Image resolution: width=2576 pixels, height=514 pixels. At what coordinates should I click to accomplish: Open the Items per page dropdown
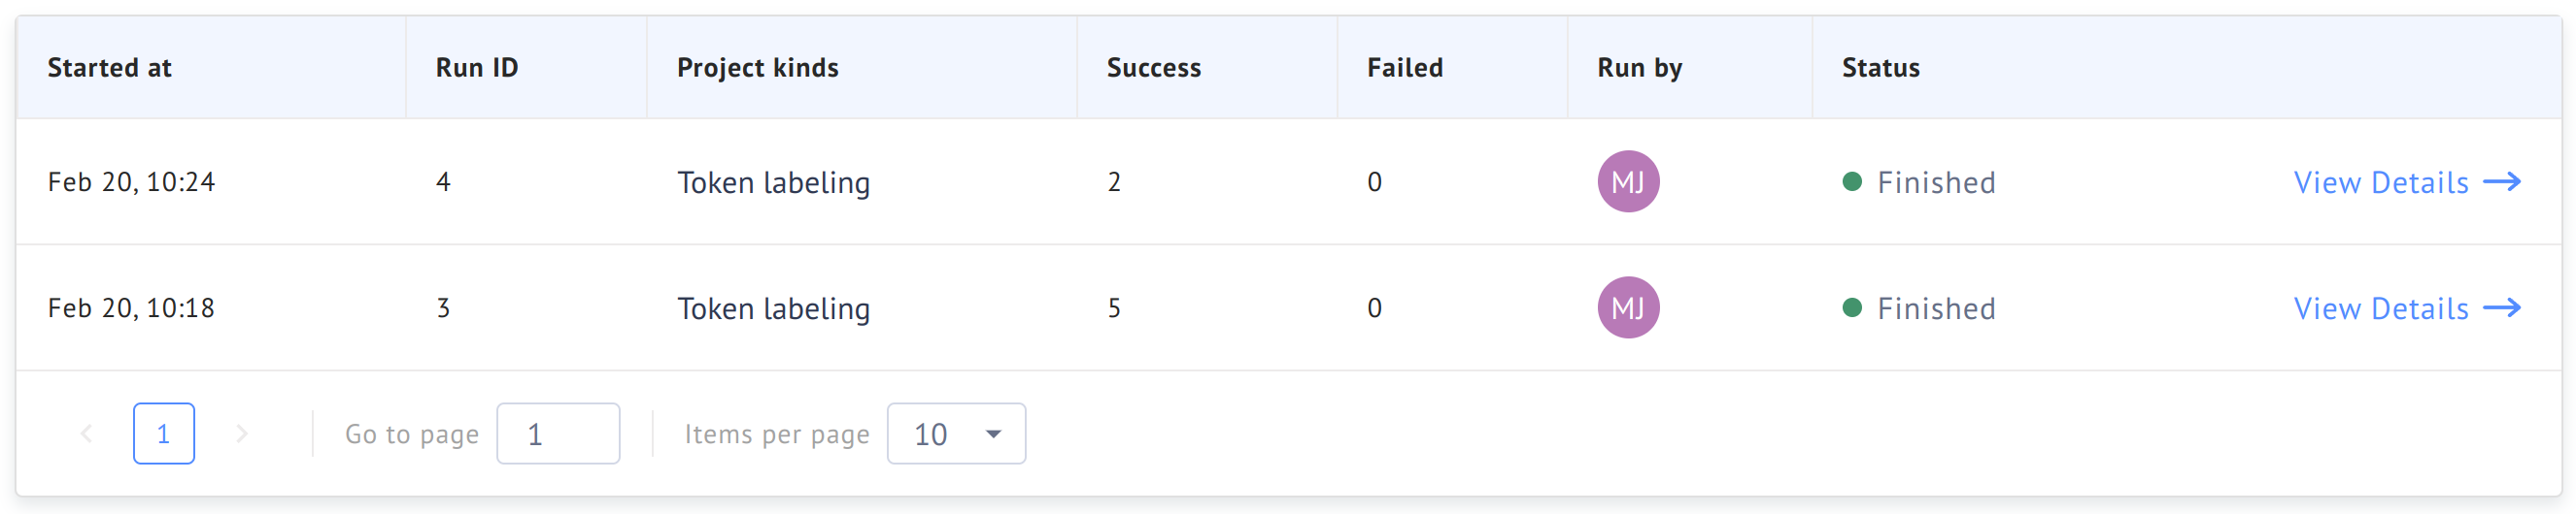(x=955, y=434)
